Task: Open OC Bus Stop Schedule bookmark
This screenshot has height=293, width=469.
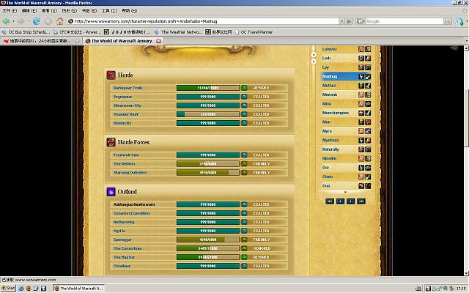Action: click(26, 32)
